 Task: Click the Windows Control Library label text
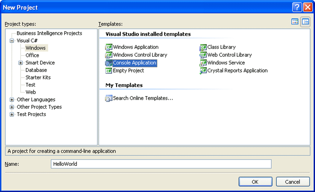[x=140, y=55]
